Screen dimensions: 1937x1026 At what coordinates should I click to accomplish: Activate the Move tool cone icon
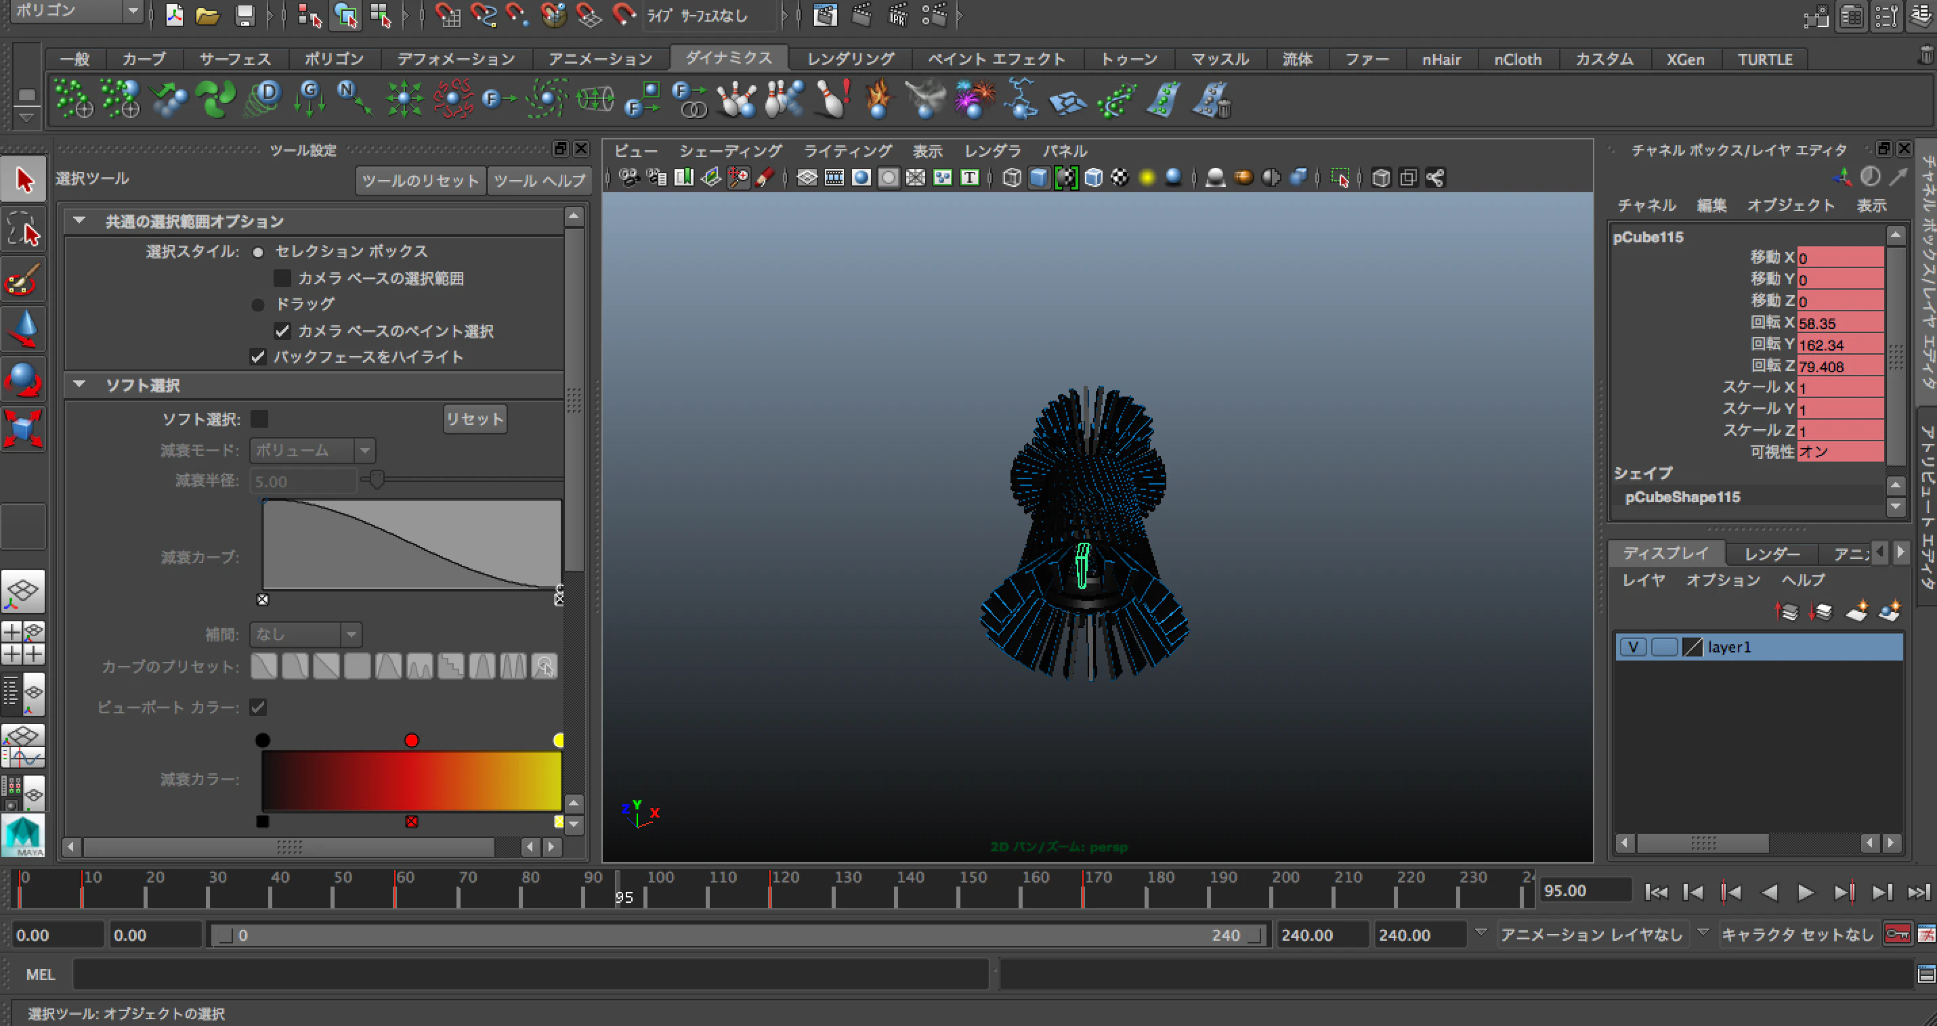coord(23,328)
